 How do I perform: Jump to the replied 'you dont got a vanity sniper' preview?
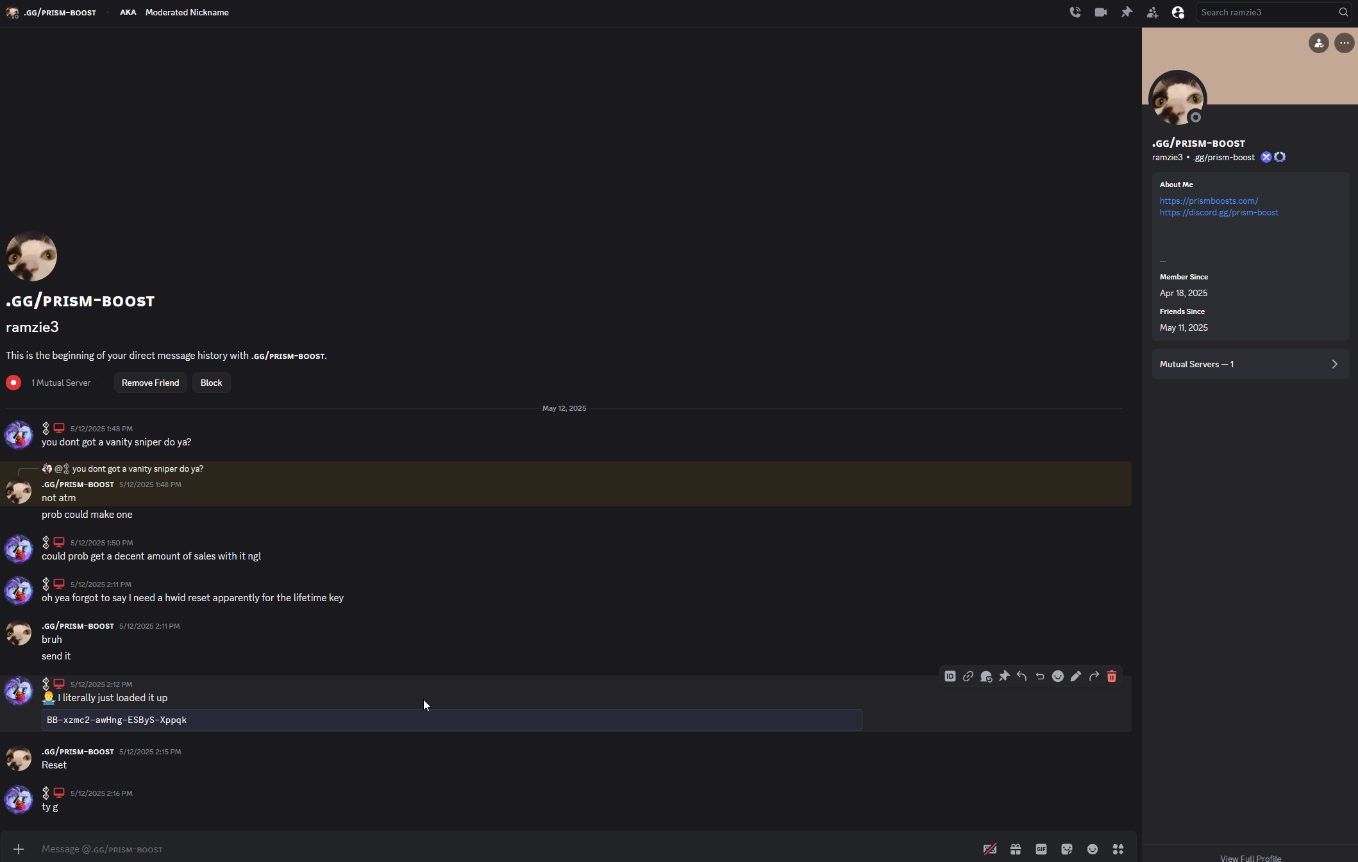pyautogui.click(x=137, y=469)
